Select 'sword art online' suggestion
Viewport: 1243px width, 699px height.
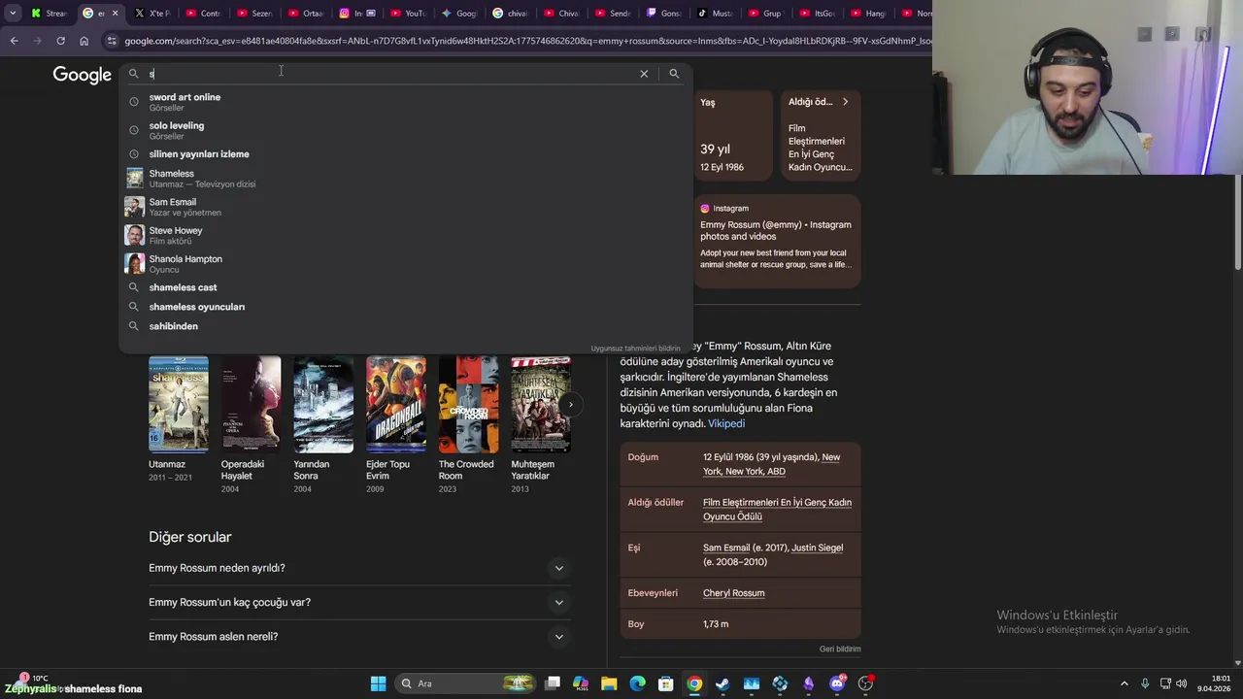pyautogui.click(x=406, y=102)
